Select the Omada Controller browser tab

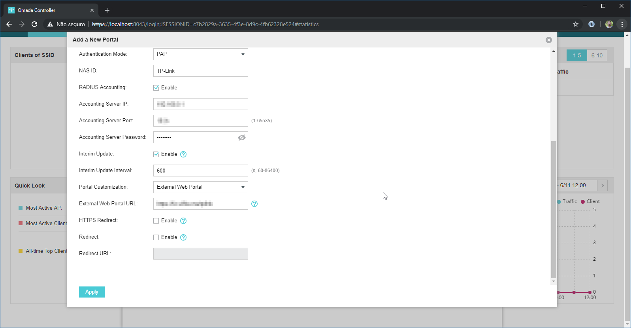click(51, 10)
